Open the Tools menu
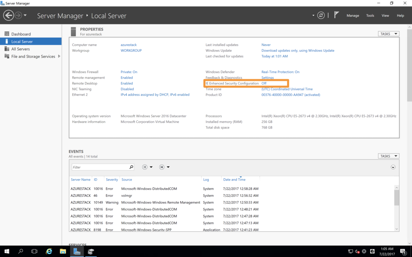Image resolution: width=412 pixels, height=257 pixels. click(x=370, y=16)
